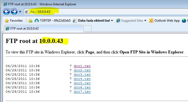
Task: Expand the Daha fazla eklenti bul dropdown arrow
Action: click(x=112, y=21)
